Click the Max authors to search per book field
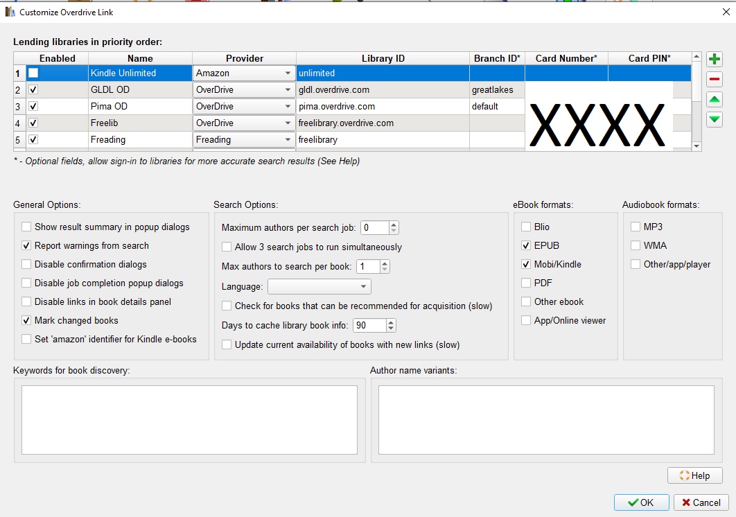 [369, 267]
